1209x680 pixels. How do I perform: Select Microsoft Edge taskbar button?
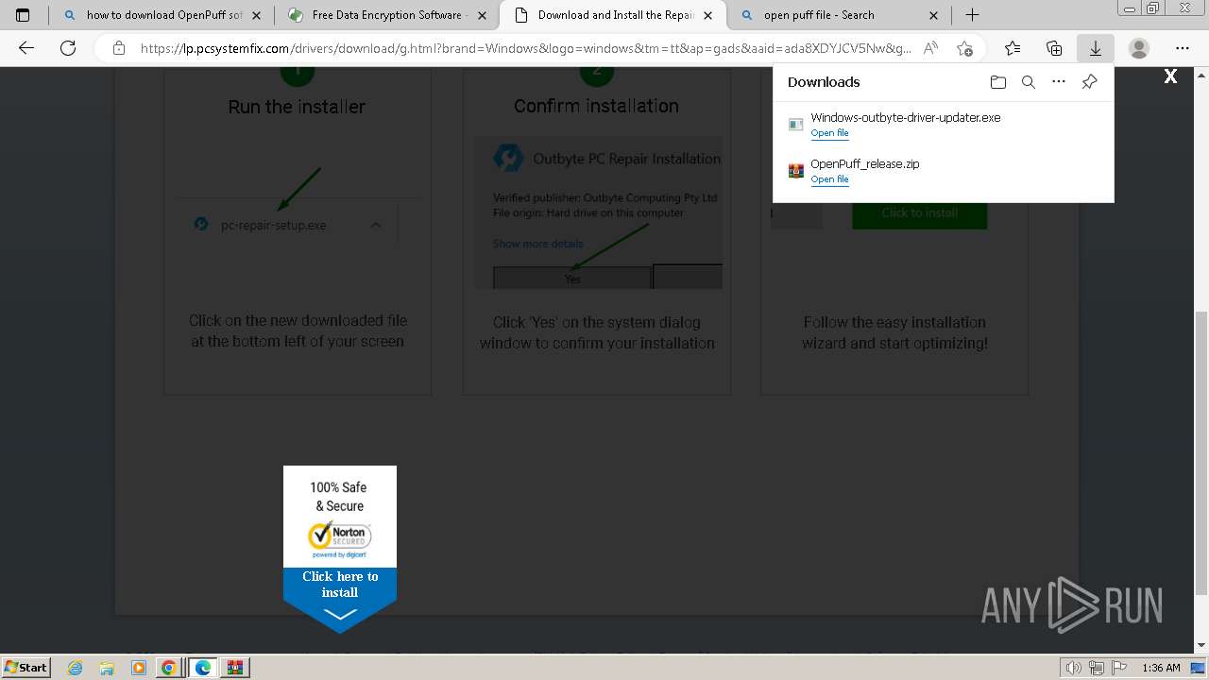202,668
